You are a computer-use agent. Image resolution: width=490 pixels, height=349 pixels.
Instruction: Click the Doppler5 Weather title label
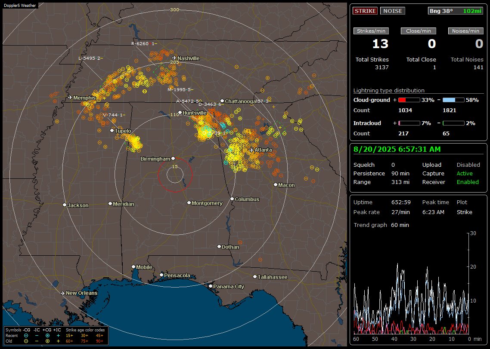point(20,5)
